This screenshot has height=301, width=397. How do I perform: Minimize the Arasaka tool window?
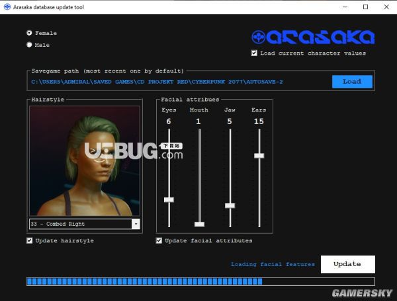click(345, 7)
